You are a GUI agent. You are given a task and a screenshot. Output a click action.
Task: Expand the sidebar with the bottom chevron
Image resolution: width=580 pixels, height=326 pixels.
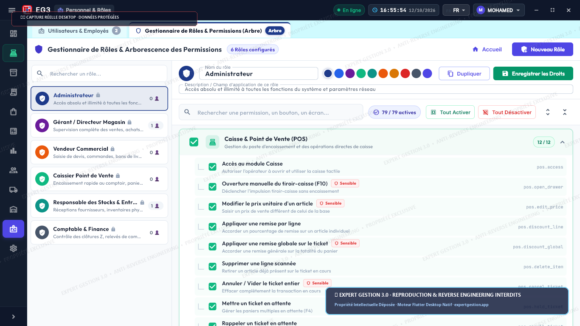tap(14, 317)
